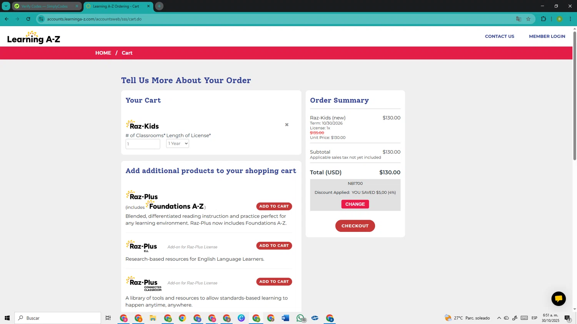
Task: Add Raz-Plus Connected Classroom to cart
Action: coord(274,282)
